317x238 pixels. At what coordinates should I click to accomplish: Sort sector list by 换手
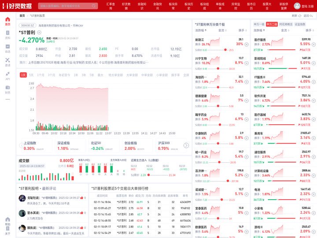coord(310,30)
